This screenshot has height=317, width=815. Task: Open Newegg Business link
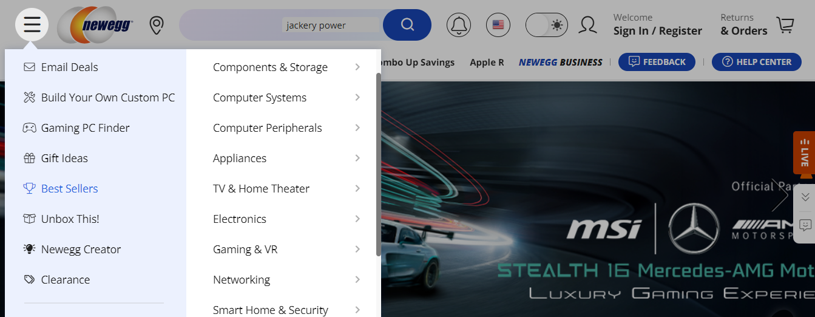[560, 62]
